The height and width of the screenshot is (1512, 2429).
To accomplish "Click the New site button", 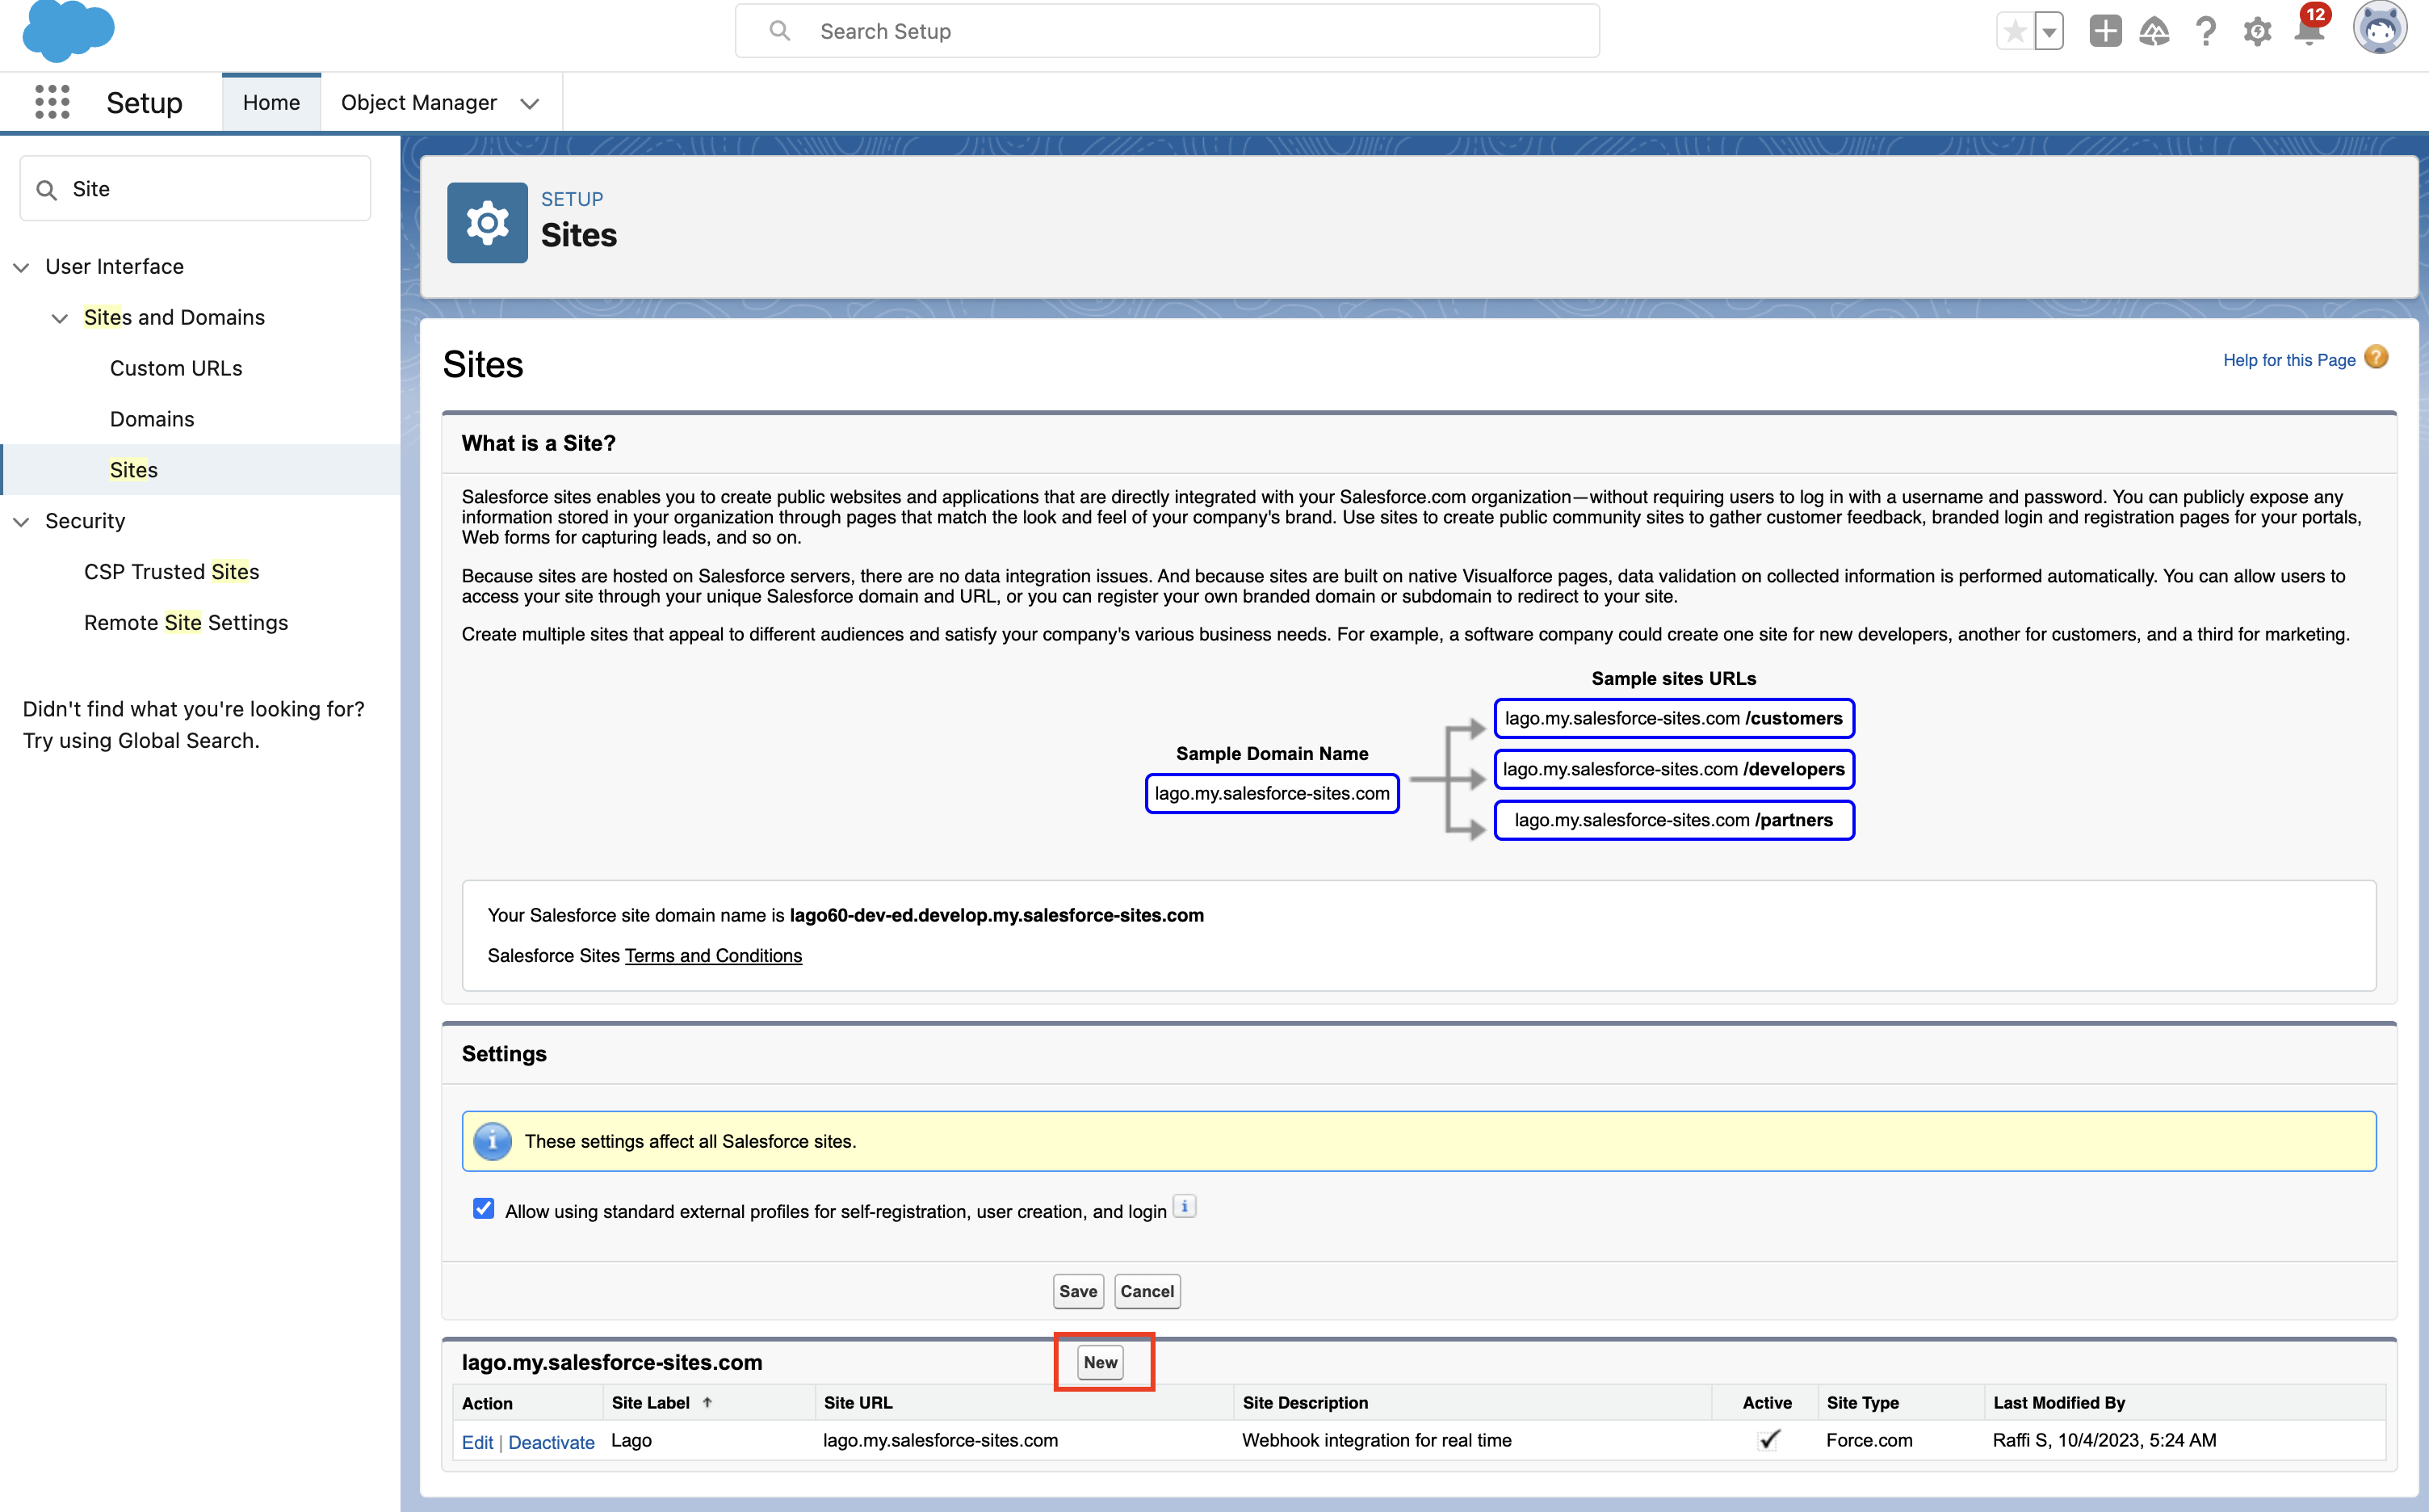I will coord(1100,1362).
